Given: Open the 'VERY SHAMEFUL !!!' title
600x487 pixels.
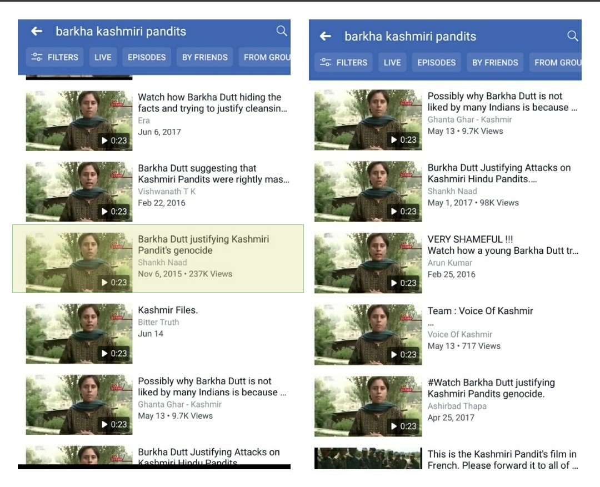Looking at the screenshot, I should pyautogui.click(x=503, y=245).
